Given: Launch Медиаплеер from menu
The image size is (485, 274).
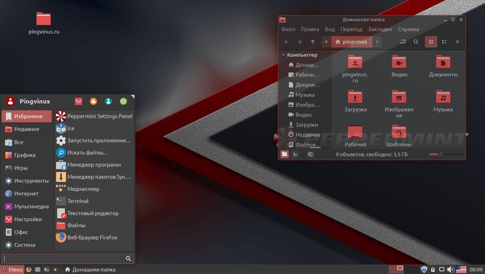Looking at the screenshot, I should 95,189.
